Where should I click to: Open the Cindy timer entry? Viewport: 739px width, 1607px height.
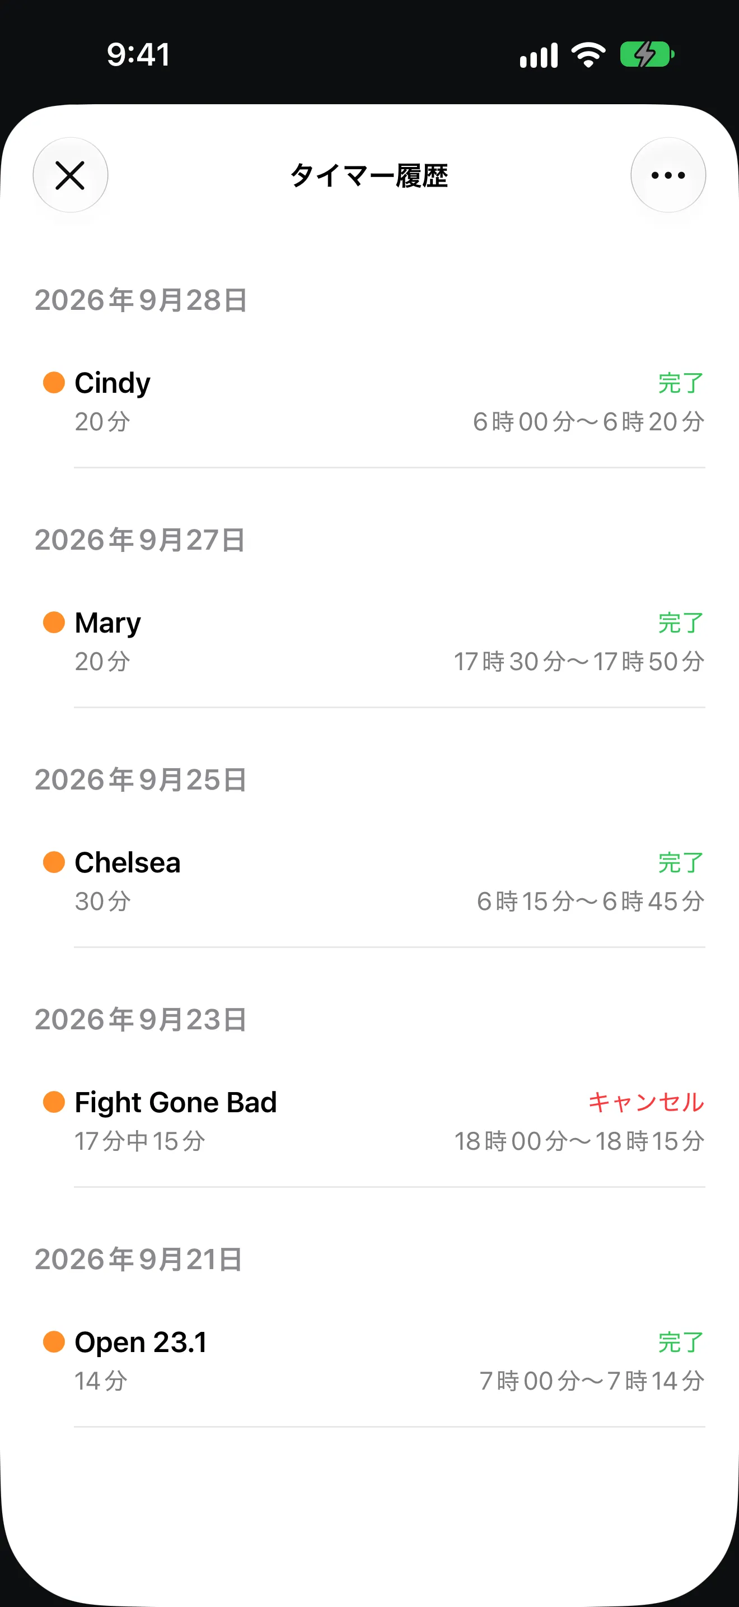pos(369,402)
